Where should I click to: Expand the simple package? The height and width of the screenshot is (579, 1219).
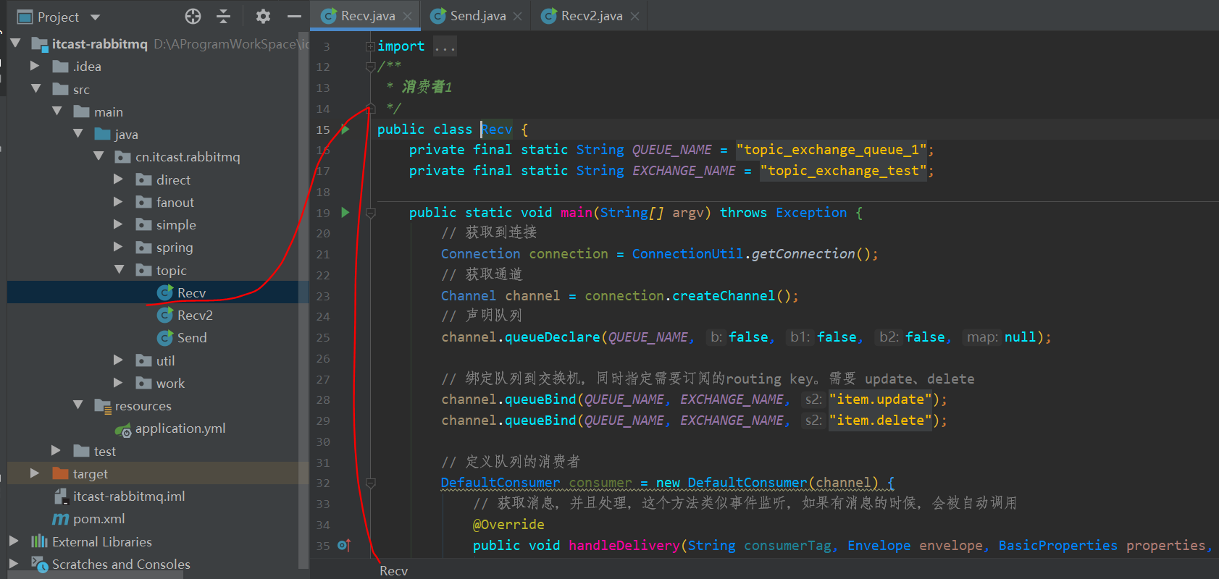point(118,224)
